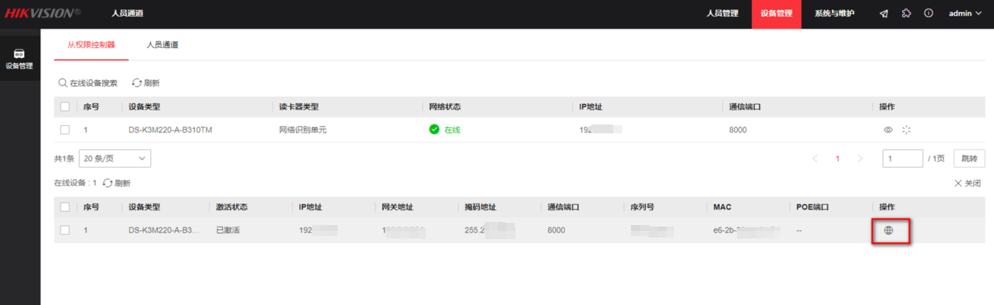Click the HIKVISION logo

point(43,13)
